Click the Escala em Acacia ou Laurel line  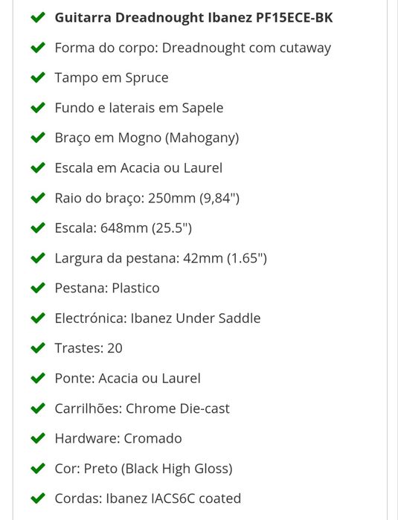click(138, 168)
